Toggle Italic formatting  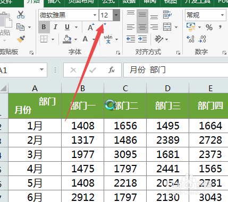coord(55,27)
